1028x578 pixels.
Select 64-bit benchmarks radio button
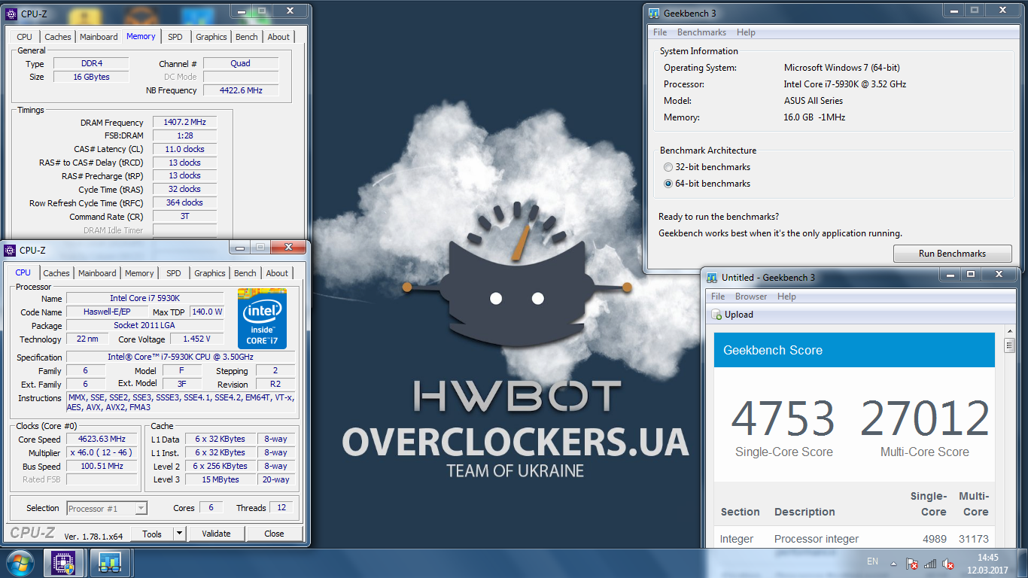point(668,184)
